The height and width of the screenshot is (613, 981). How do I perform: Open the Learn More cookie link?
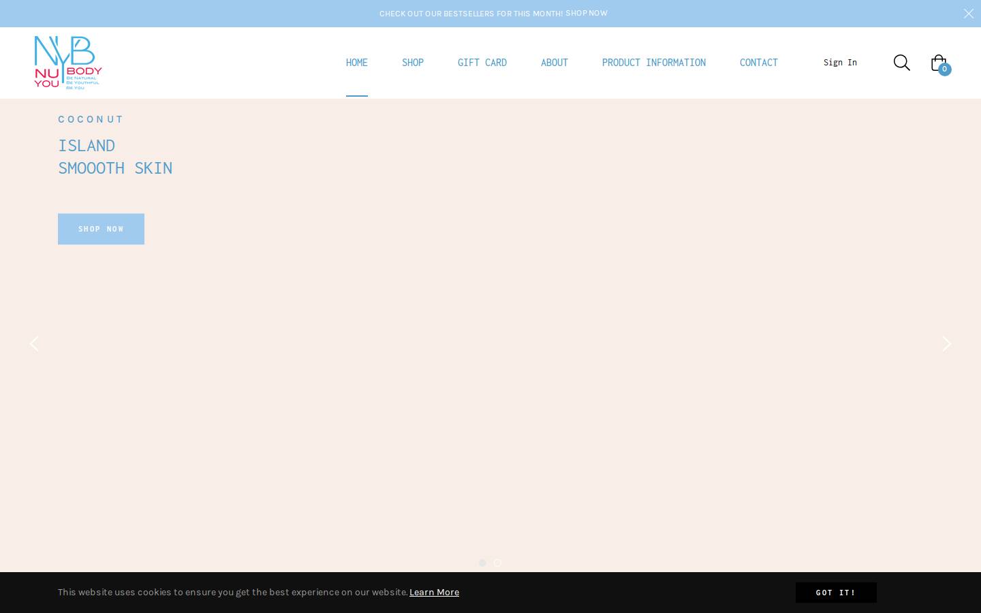click(x=434, y=592)
